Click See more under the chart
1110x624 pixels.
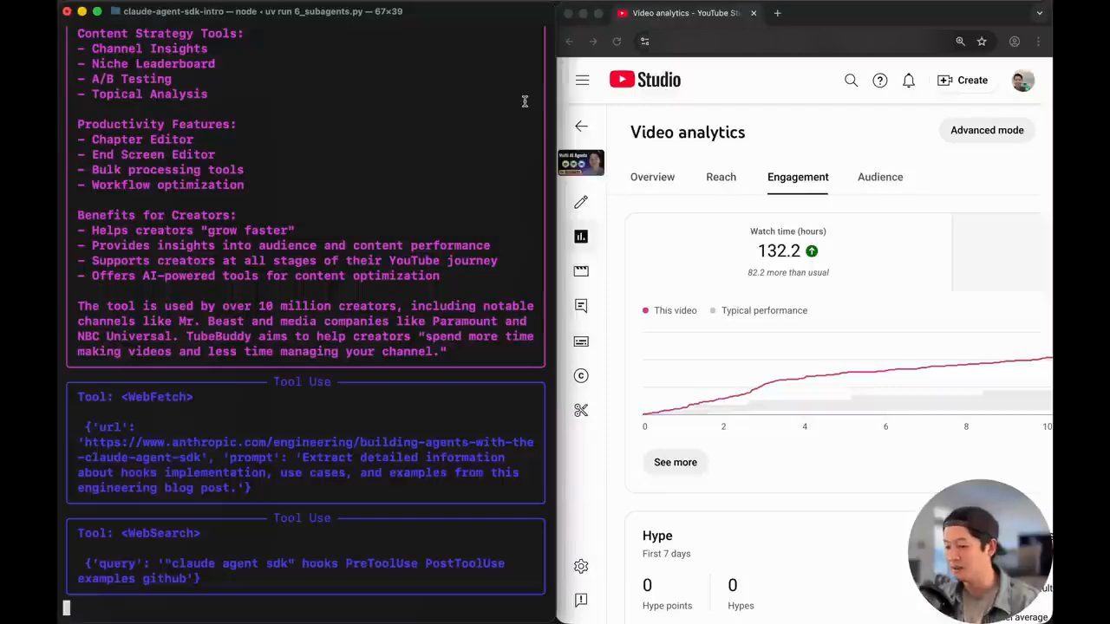click(x=676, y=462)
